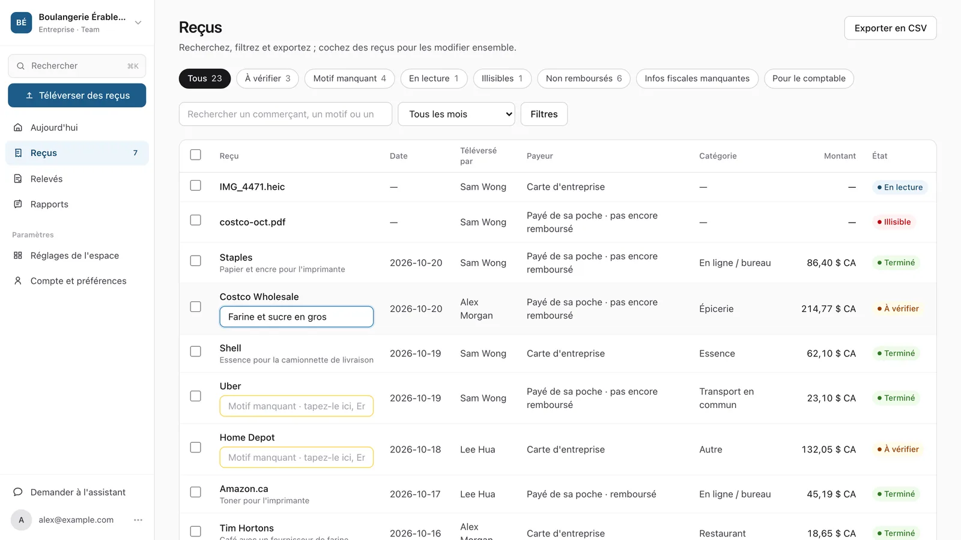
Task: Filter by Non remboursés 6
Action: click(584, 79)
